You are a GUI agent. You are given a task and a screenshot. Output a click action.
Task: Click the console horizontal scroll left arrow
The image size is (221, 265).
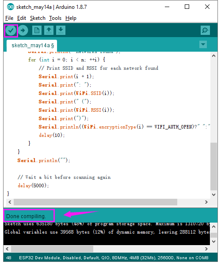(x=7, y=249)
